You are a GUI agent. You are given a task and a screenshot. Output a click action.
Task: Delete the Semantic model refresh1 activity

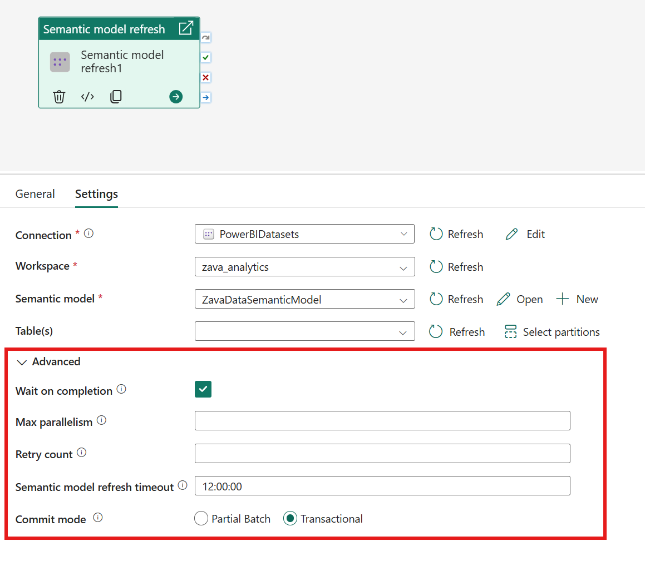pos(59,97)
